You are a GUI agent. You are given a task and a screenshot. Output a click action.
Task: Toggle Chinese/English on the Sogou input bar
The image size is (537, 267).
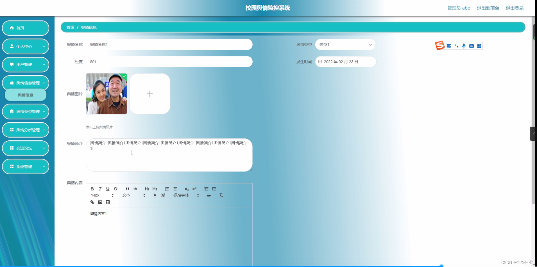click(x=449, y=46)
